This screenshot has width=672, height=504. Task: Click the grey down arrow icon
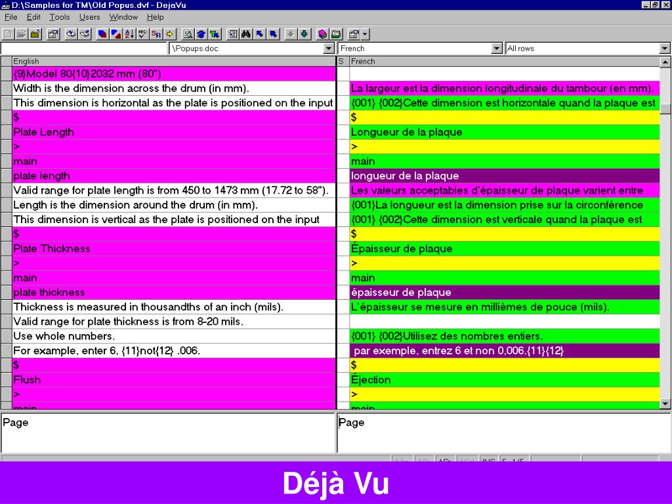point(291,34)
